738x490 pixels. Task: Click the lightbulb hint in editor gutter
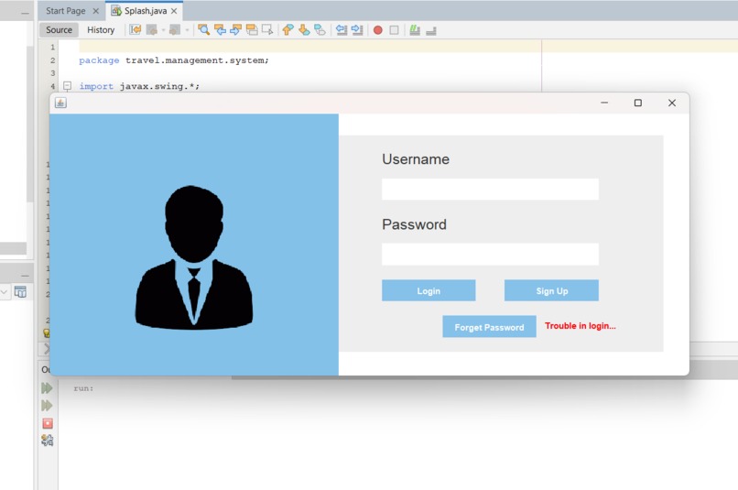46,333
